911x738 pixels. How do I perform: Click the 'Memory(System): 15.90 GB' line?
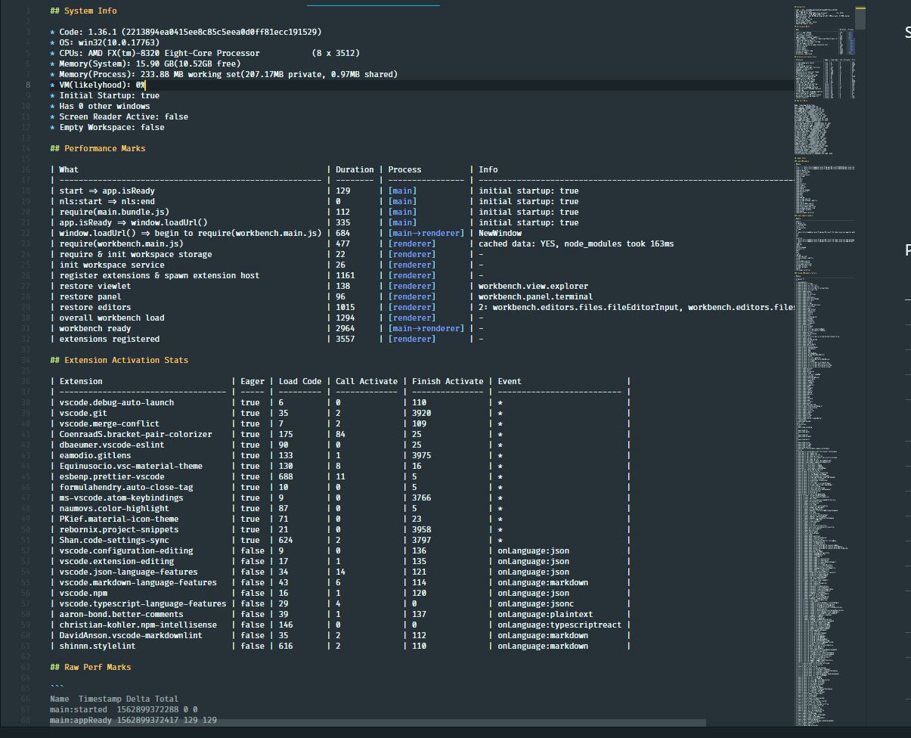point(144,64)
